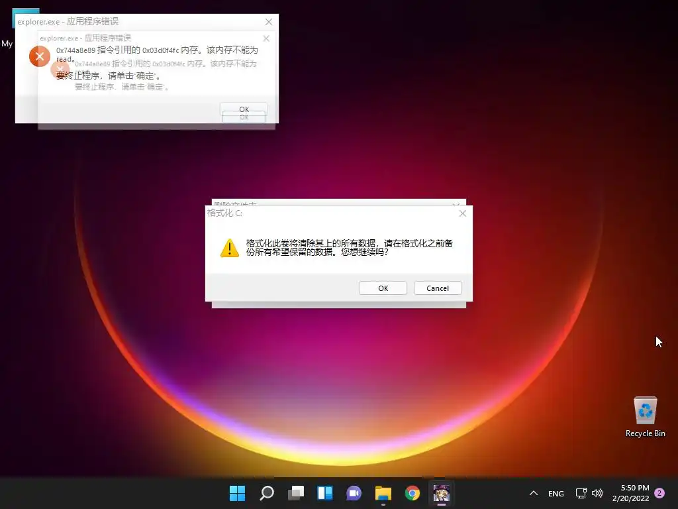
Task: Select the anime character app in taskbar
Action: click(x=442, y=493)
